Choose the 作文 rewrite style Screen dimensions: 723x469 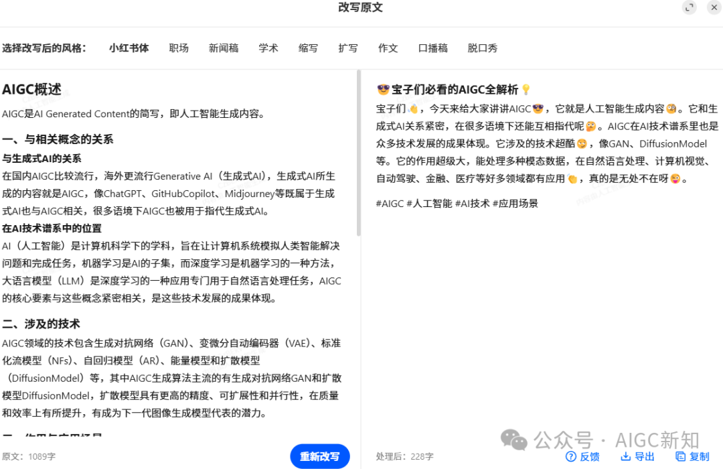(x=388, y=48)
